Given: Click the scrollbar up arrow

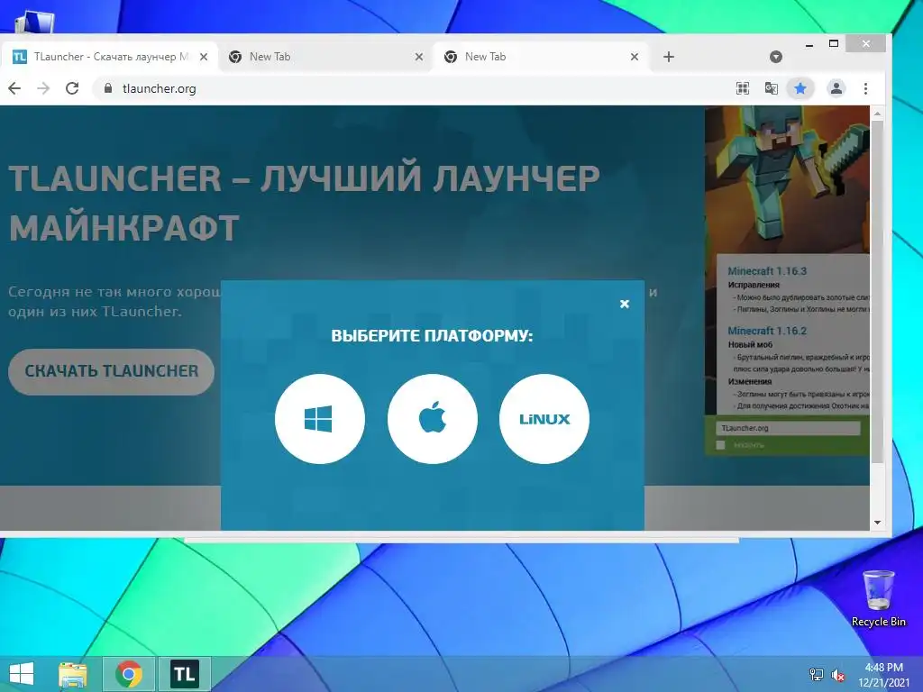Looking at the screenshot, I should click(877, 114).
